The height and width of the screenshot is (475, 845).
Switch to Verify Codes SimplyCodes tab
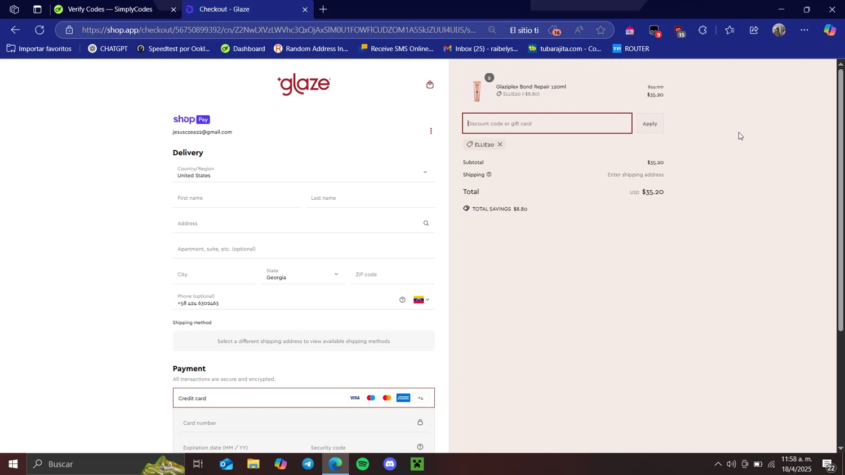(110, 10)
